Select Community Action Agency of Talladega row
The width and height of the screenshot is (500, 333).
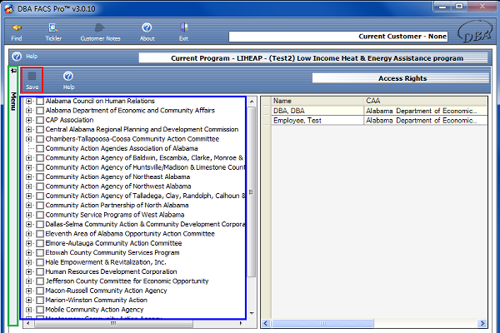[x=145, y=196]
